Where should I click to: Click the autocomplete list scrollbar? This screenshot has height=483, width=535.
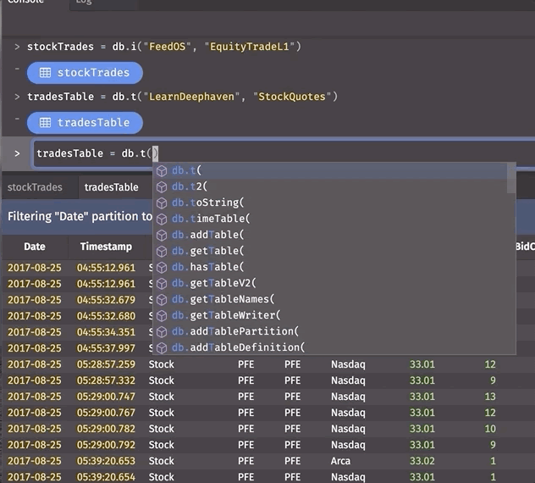511,178
